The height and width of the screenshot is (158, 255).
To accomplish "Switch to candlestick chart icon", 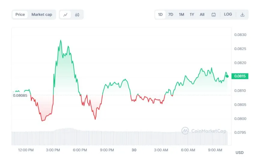I will tap(77, 14).
